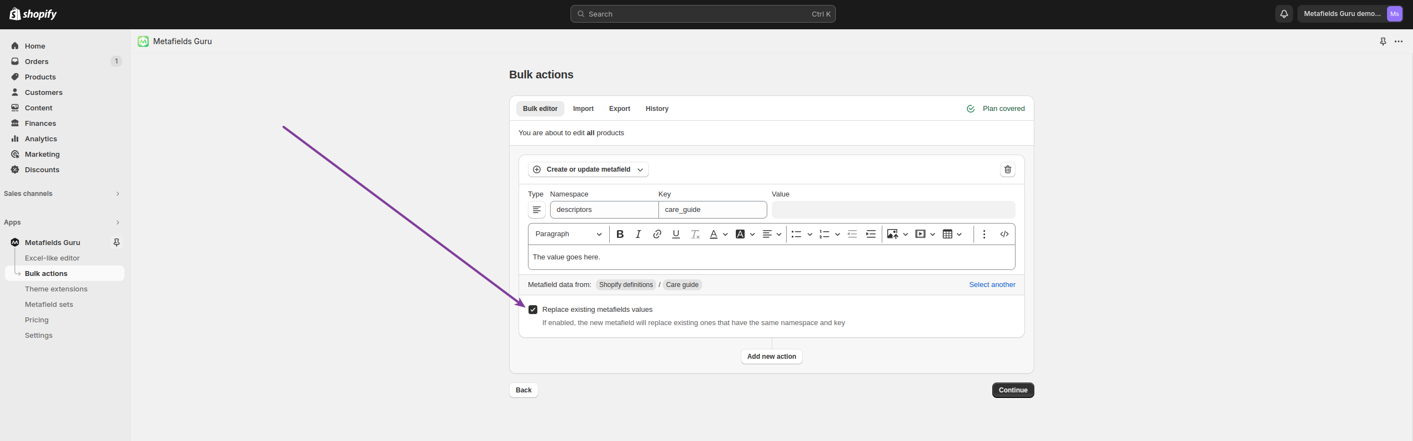Click the bulleted list icon
Image resolution: width=1413 pixels, height=441 pixels.
[x=796, y=234]
